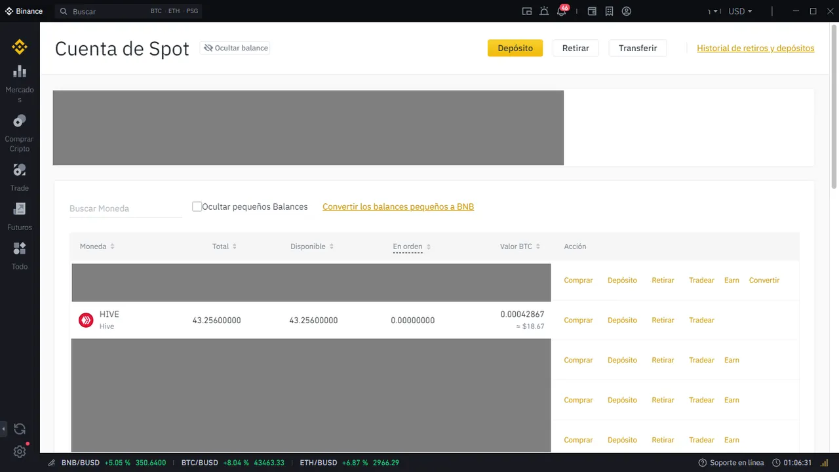
Task: Click HIVE total value 43.25600000
Action: [216, 321]
